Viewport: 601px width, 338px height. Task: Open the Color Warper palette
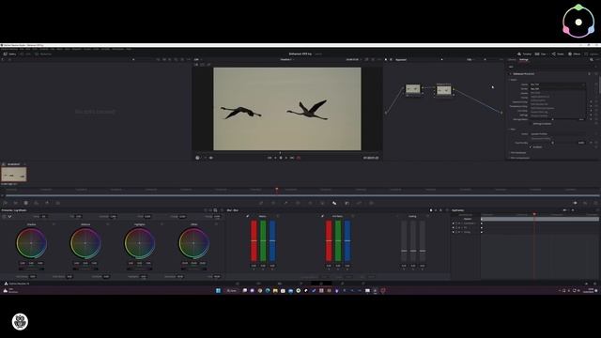point(273,203)
